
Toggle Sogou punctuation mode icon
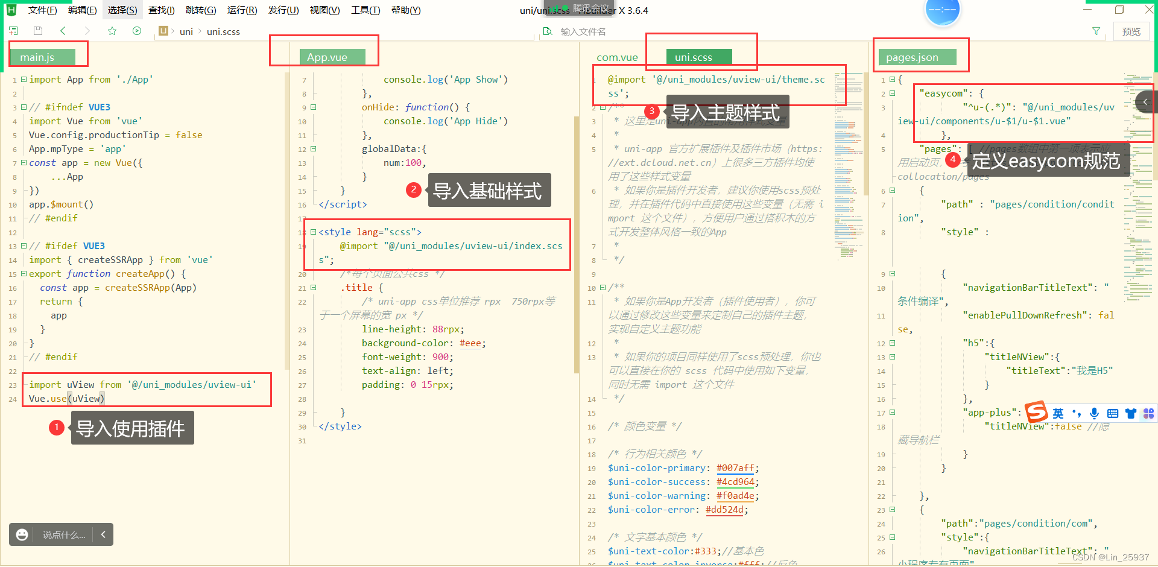[x=1077, y=413]
